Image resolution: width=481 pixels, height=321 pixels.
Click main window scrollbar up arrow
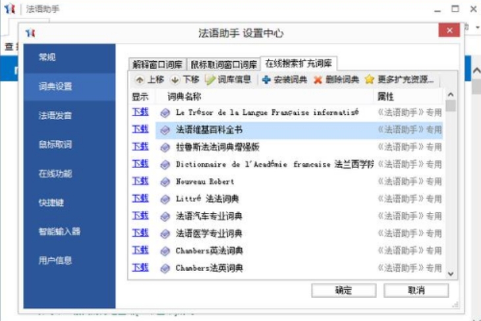(x=476, y=71)
